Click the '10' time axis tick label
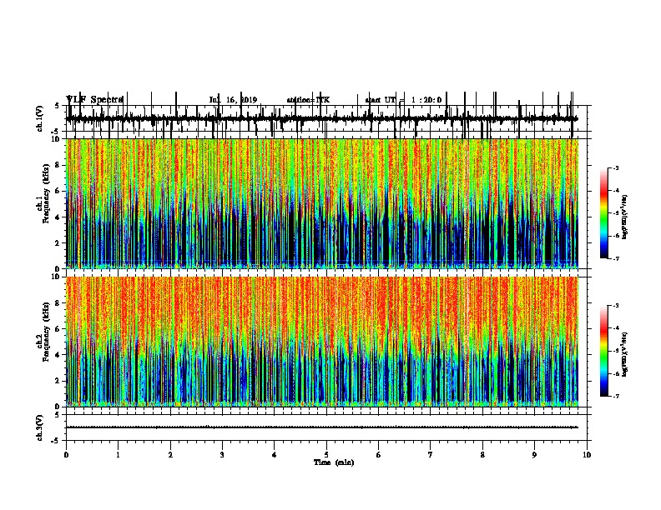This screenshot has width=661, height=510. tap(587, 455)
